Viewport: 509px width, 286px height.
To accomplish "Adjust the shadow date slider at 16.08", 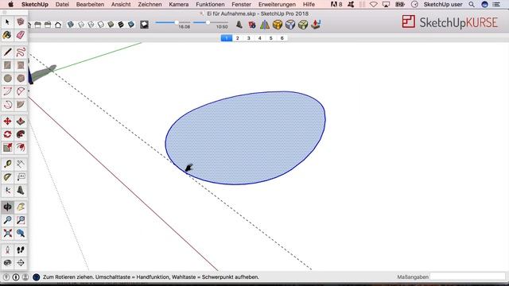I will point(177,22).
